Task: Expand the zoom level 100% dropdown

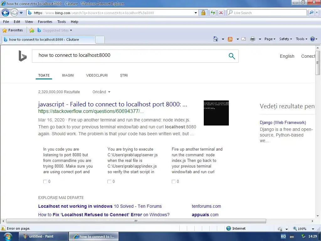Action: coord(313,229)
